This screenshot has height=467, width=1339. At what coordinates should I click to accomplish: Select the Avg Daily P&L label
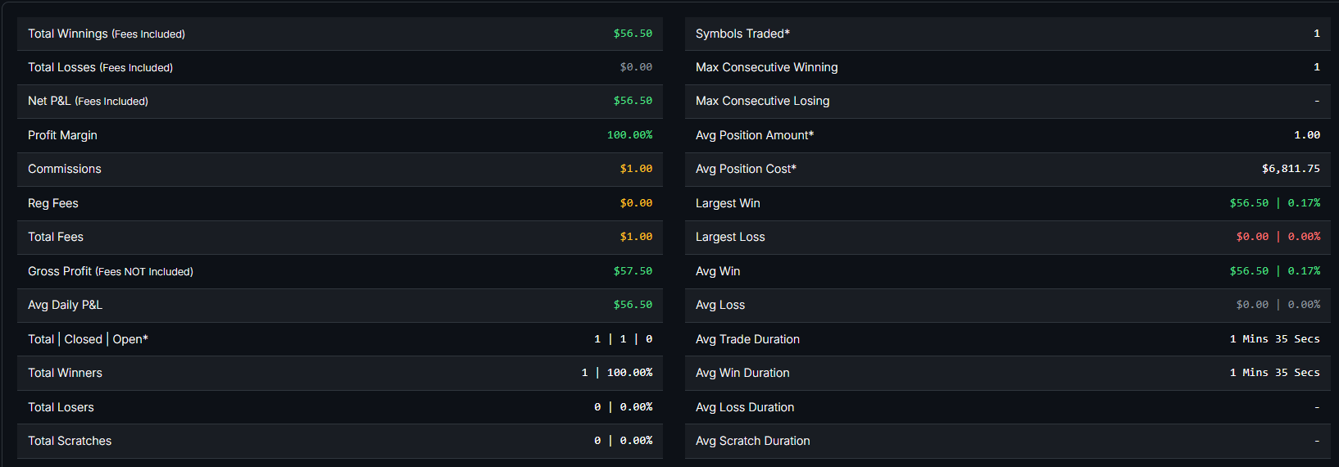point(65,305)
